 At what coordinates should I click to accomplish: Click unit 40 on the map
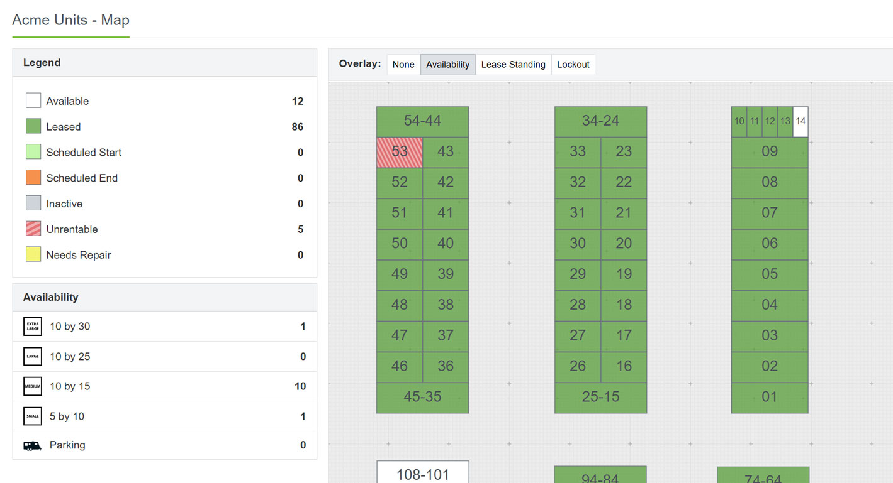pos(446,244)
